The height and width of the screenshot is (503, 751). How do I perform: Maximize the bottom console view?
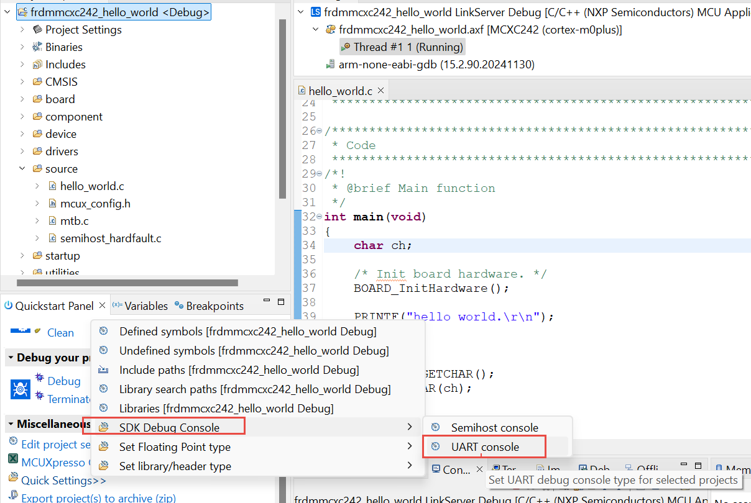pyautogui.click(x=698, y=465)
